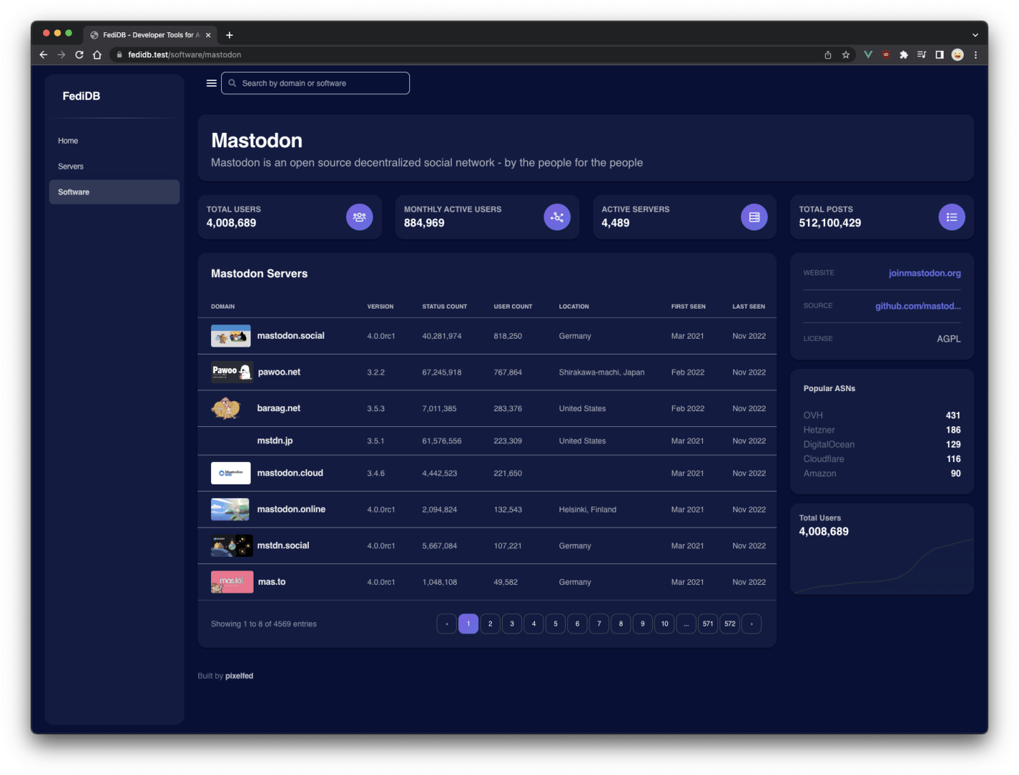Open mastodon.social thumbnail
This screenshot has width=1019, height=775.
pos(231,336)
